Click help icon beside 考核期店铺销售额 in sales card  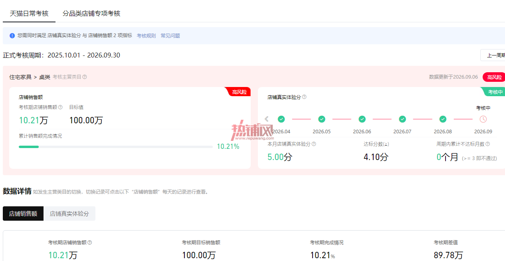click(x=60, y=107)
